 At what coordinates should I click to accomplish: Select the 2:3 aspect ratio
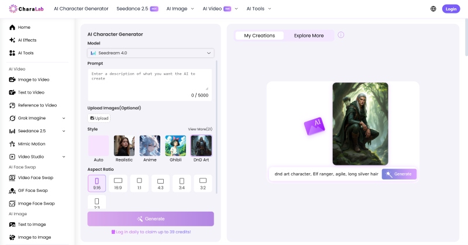pos(97,202)
